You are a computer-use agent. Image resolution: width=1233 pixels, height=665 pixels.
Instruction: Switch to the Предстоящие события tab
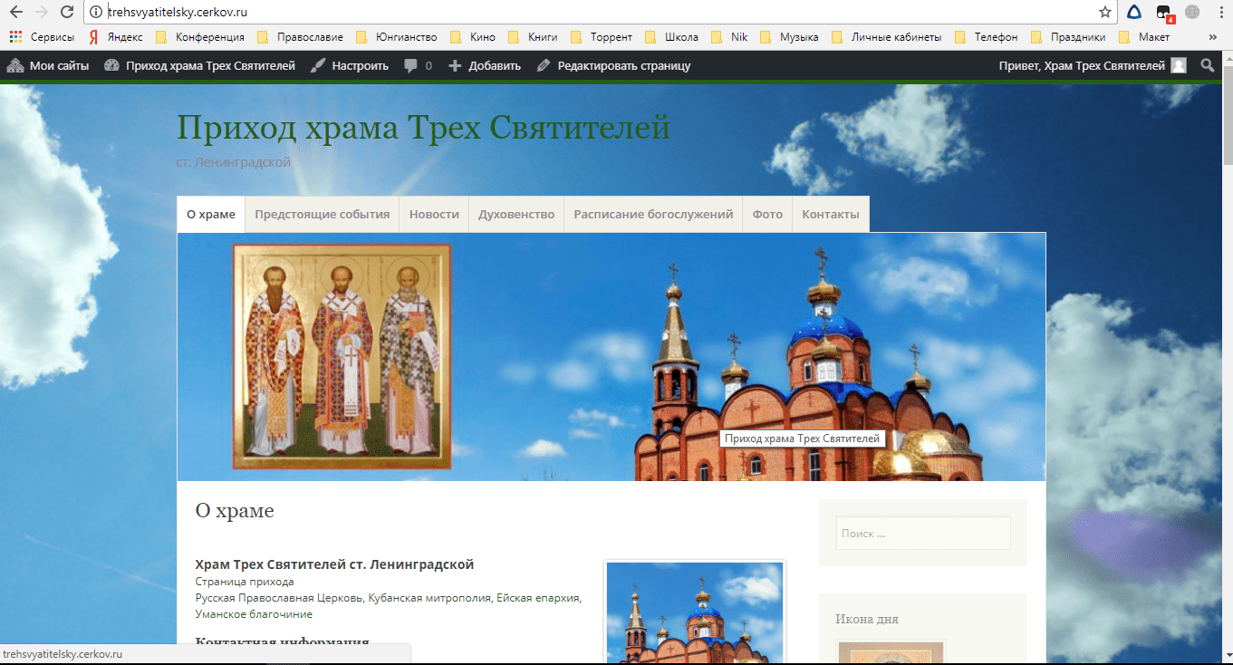coord(323,215)
